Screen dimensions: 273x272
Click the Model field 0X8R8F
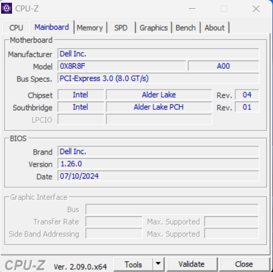point(122,66)
